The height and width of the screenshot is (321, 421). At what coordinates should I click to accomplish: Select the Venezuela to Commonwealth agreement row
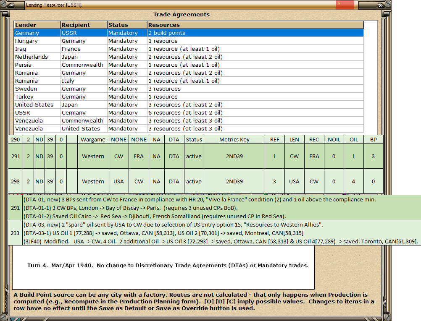(x=189, y=121)
